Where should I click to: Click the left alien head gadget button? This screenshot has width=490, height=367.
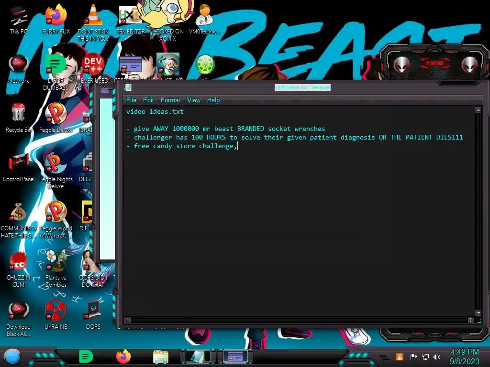[x=401, y=65]
